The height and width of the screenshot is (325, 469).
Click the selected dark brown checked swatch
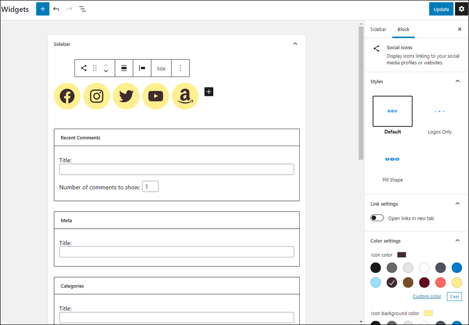coord(392,282)
